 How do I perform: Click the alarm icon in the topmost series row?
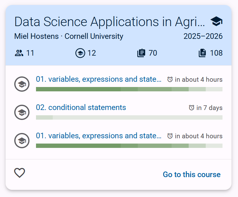tap(170, 80)
